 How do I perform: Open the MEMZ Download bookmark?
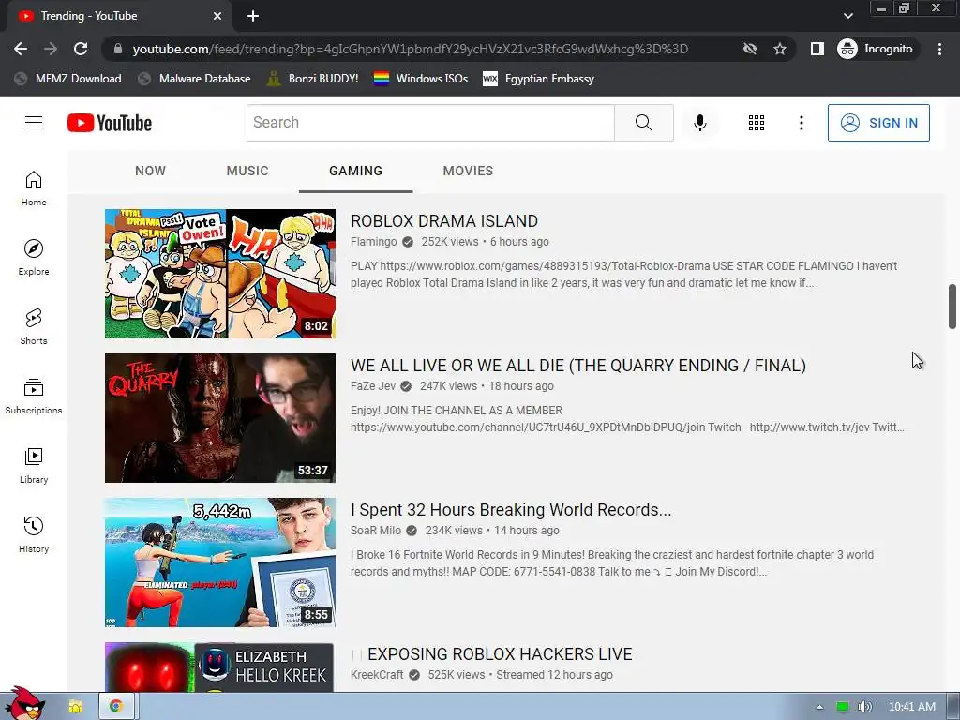(x=67, y=79)
